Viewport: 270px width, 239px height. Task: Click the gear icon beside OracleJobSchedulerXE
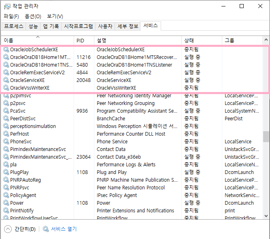pos(6,49)
